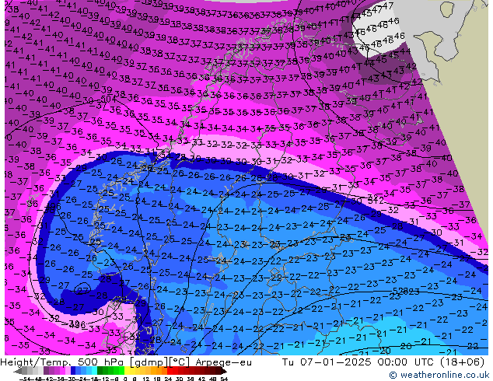Select the dark purple swatch above '-42'

46,371
